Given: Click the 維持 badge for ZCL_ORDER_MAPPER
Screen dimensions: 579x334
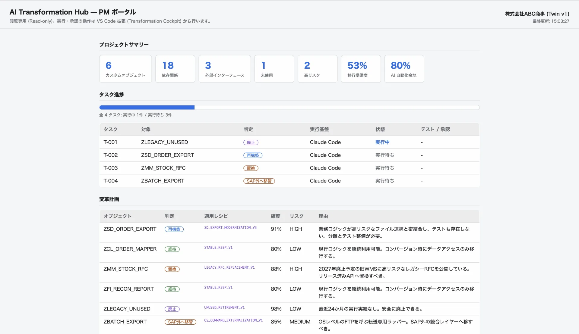Looking at the screenshot, I should point(172,249).
